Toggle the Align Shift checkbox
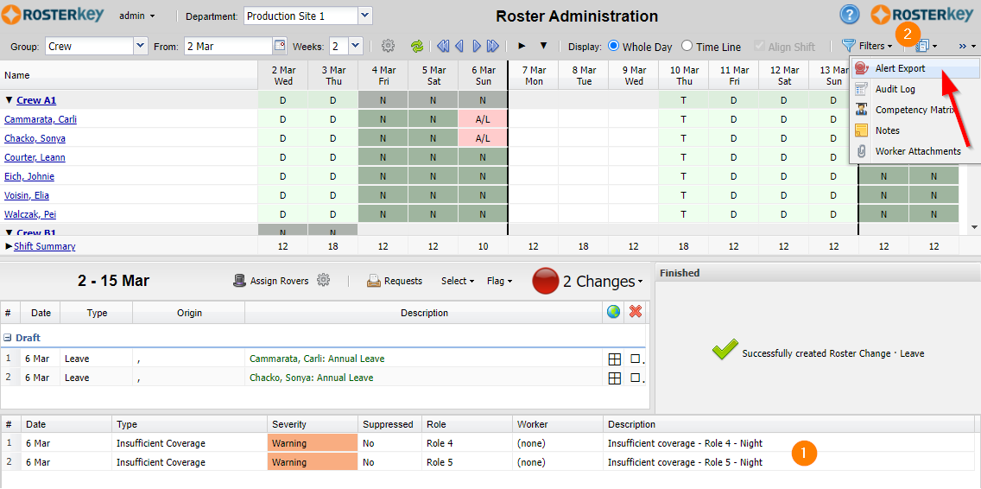Image resolution: width=981 pixels, height=489 pixels. [760, 46]
